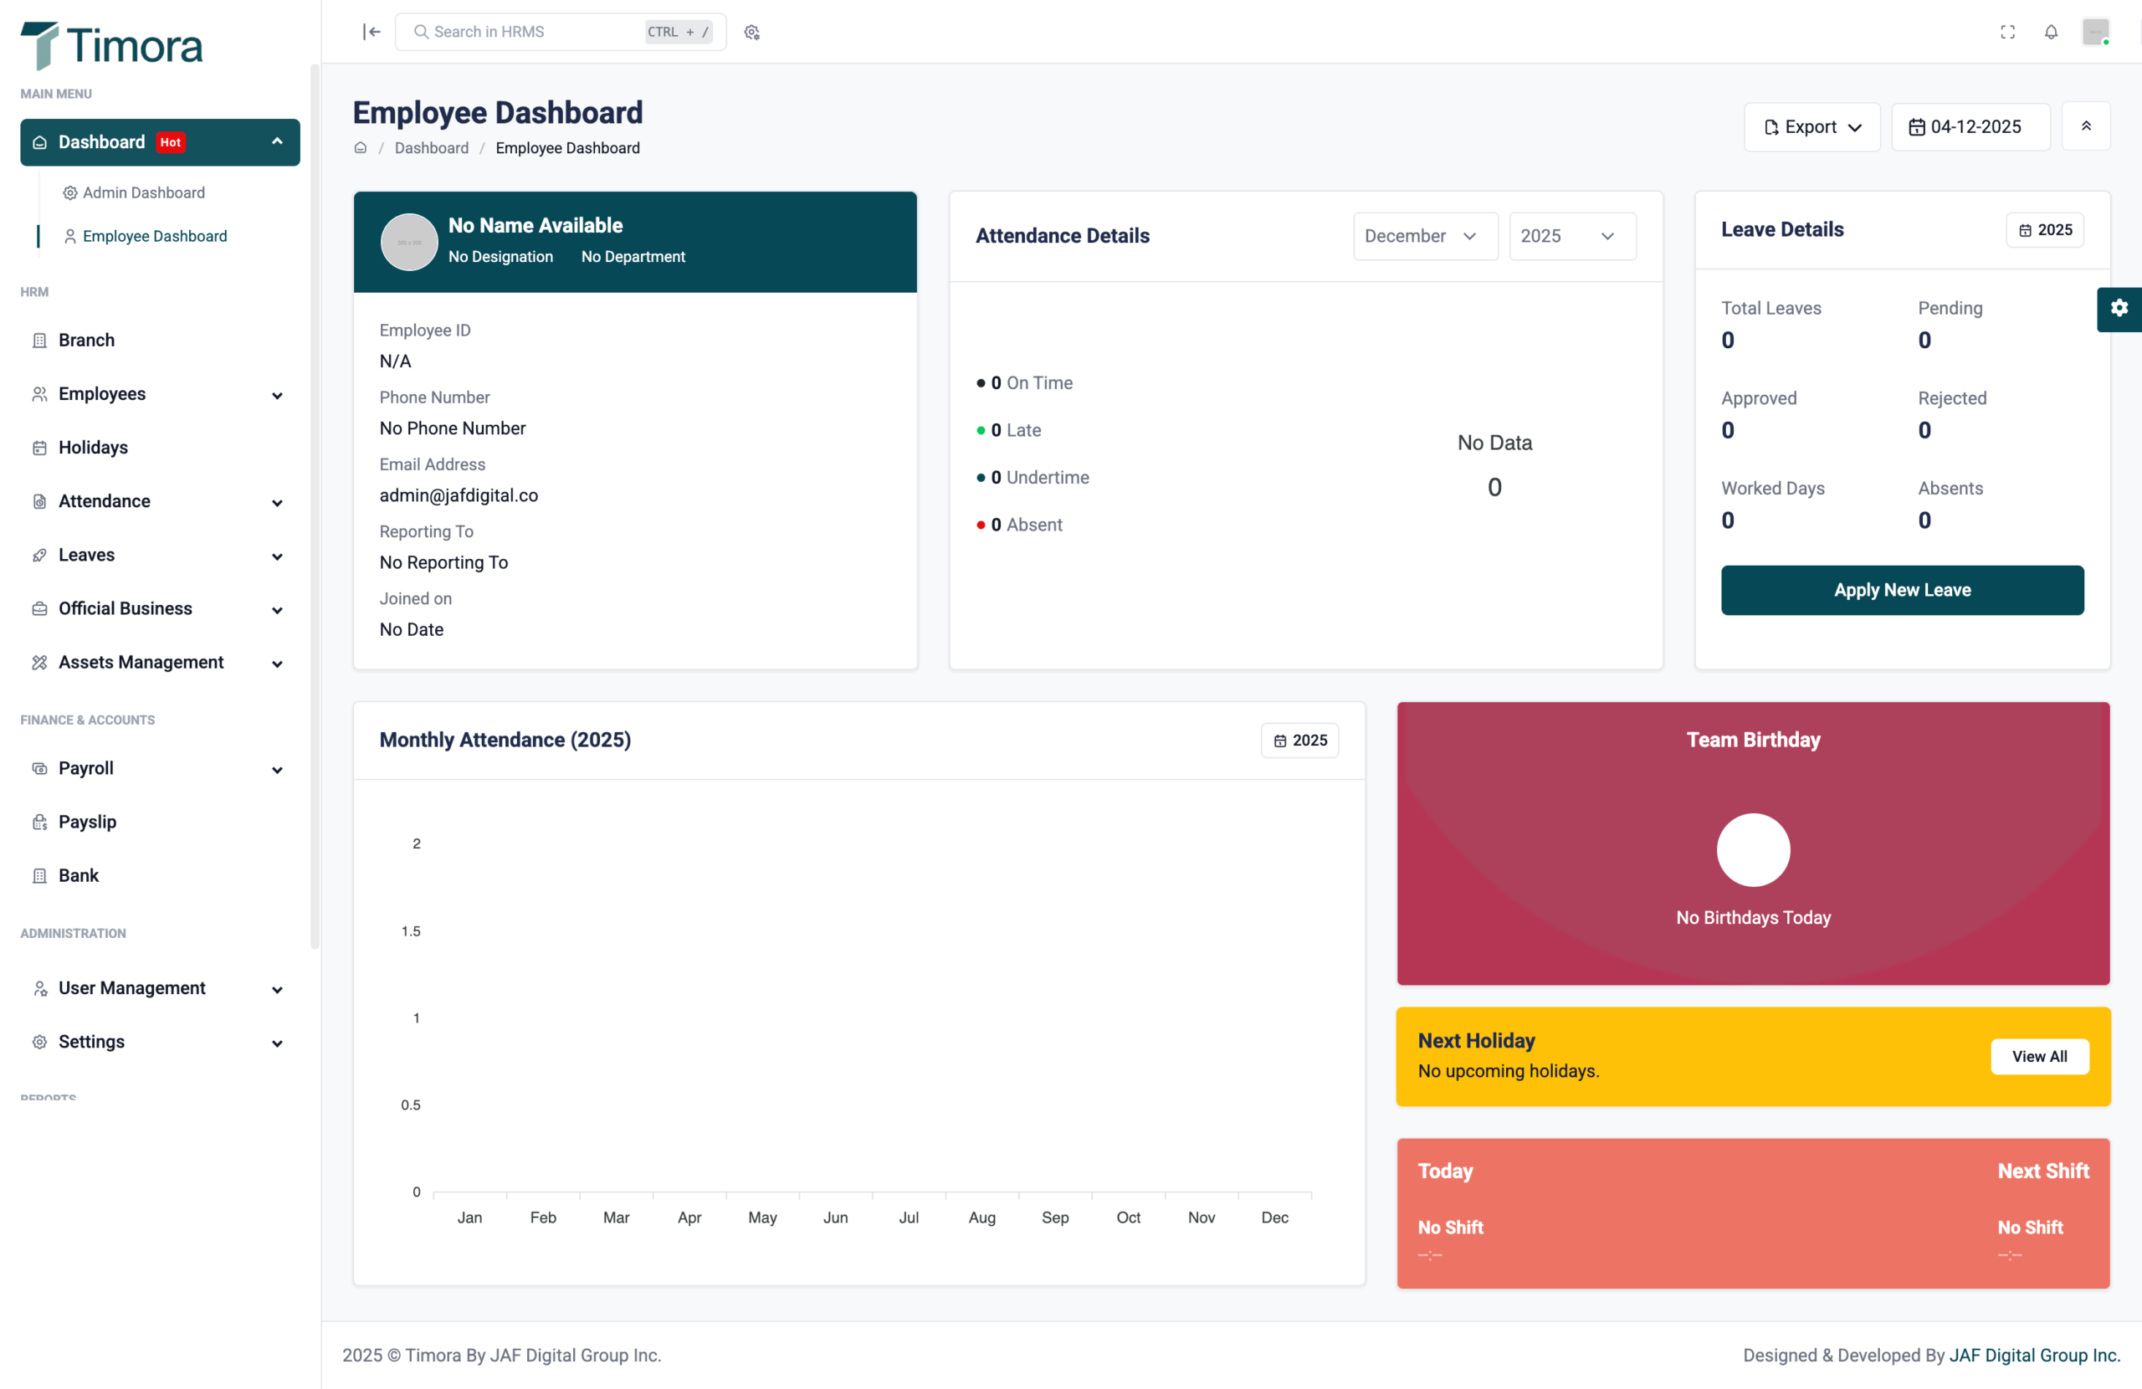The width and height of the screenshot is (2142, 1389).
Task: Open the User Management menu
Action: (131, 987)
